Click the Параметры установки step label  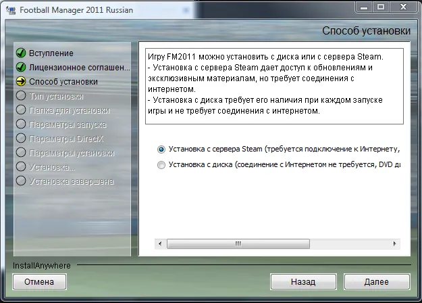72,153
